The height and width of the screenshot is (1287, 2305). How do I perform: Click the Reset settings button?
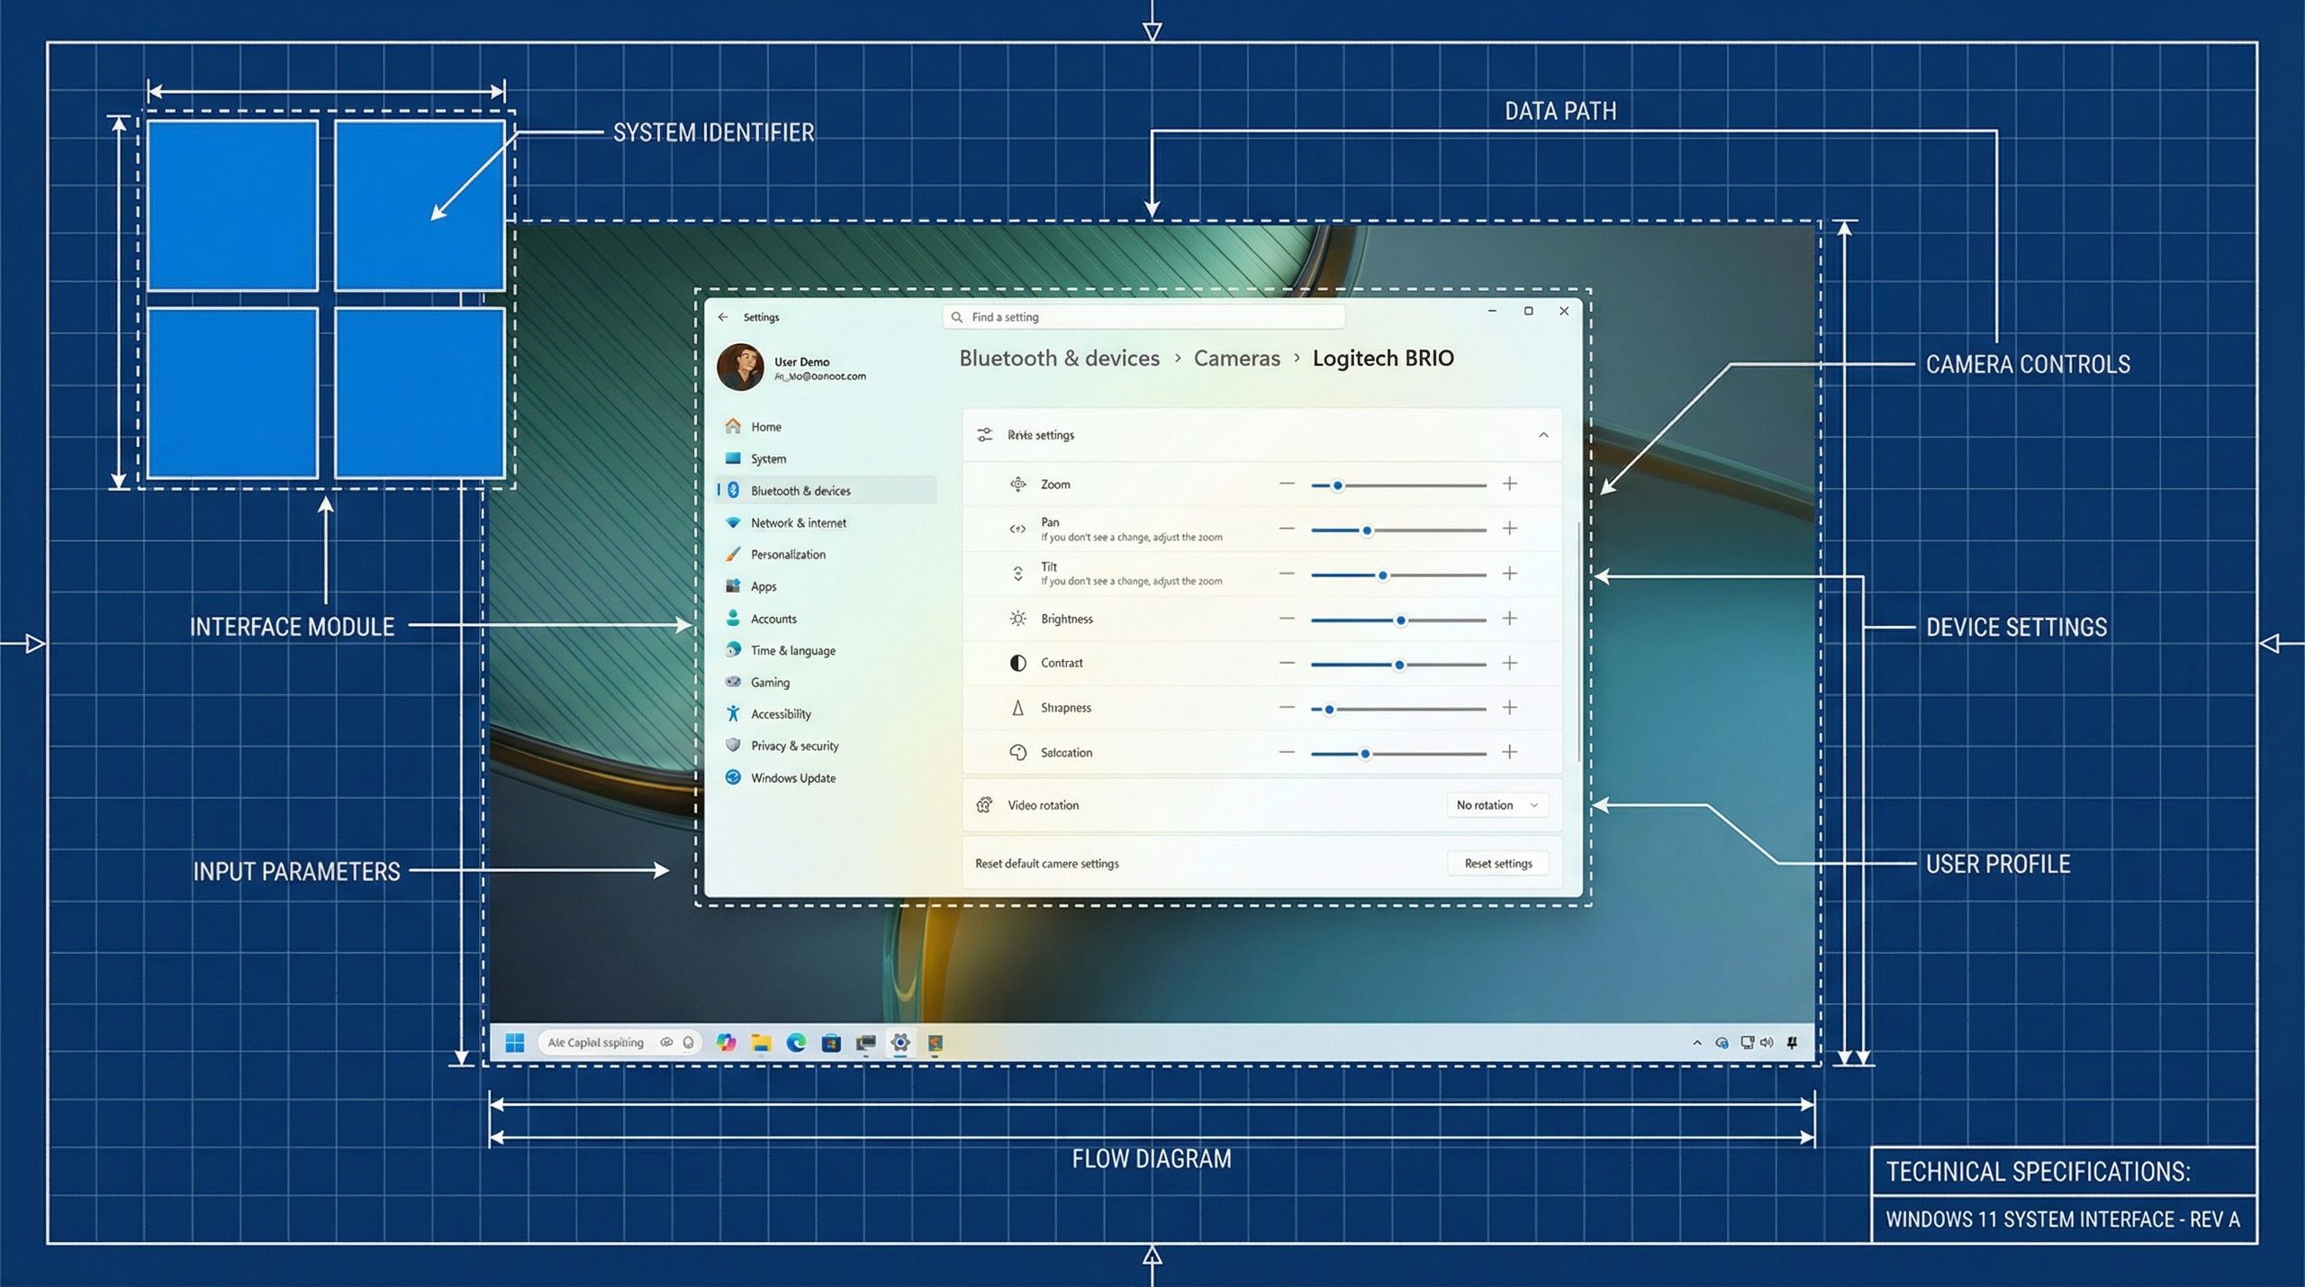(x=1497, y=863)
